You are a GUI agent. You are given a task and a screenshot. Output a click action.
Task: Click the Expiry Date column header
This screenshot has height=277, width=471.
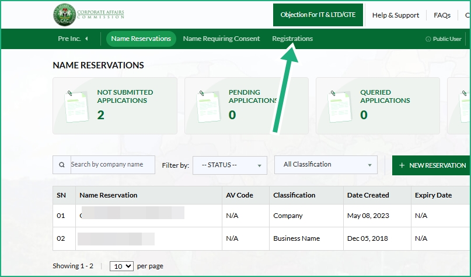[x=441, y=195]
